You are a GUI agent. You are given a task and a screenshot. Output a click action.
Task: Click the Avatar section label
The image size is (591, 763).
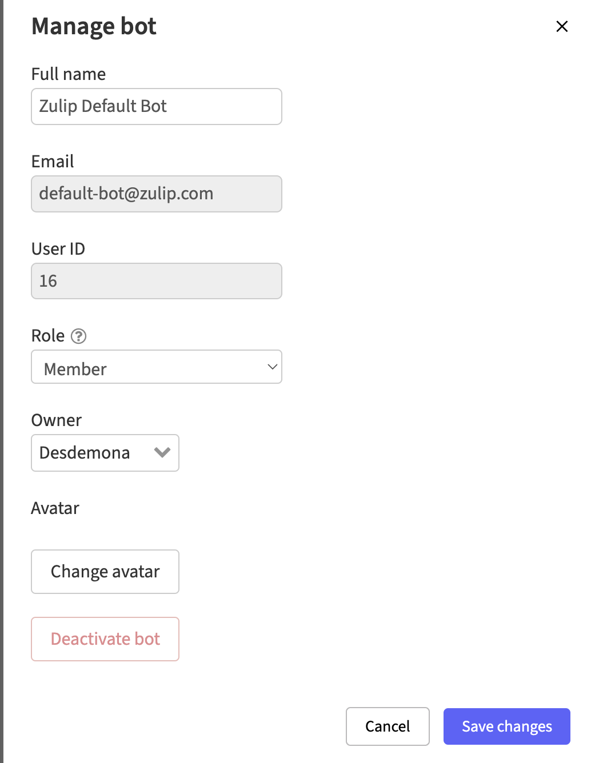point(55,508)
